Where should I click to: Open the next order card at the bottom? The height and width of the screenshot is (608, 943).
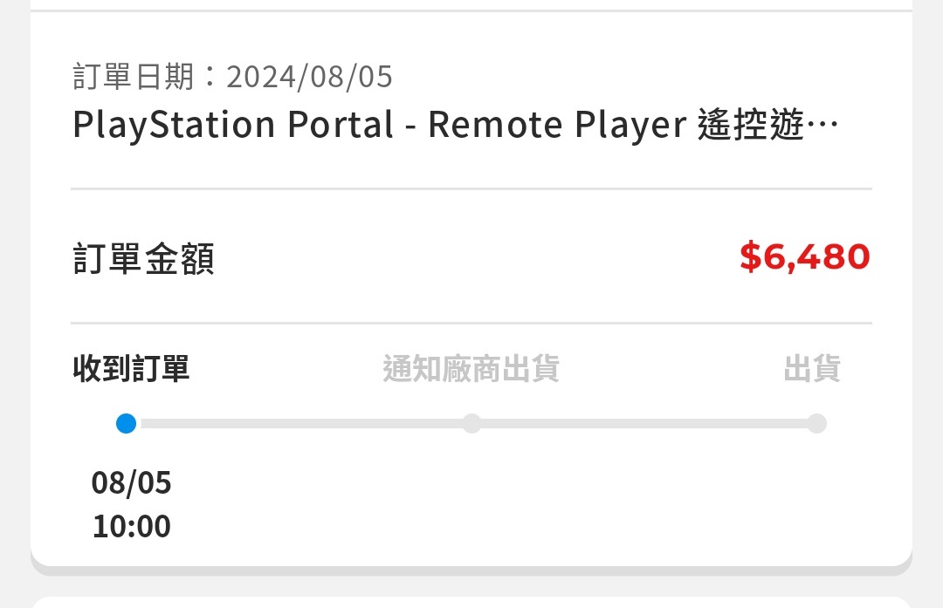[471, 602]
